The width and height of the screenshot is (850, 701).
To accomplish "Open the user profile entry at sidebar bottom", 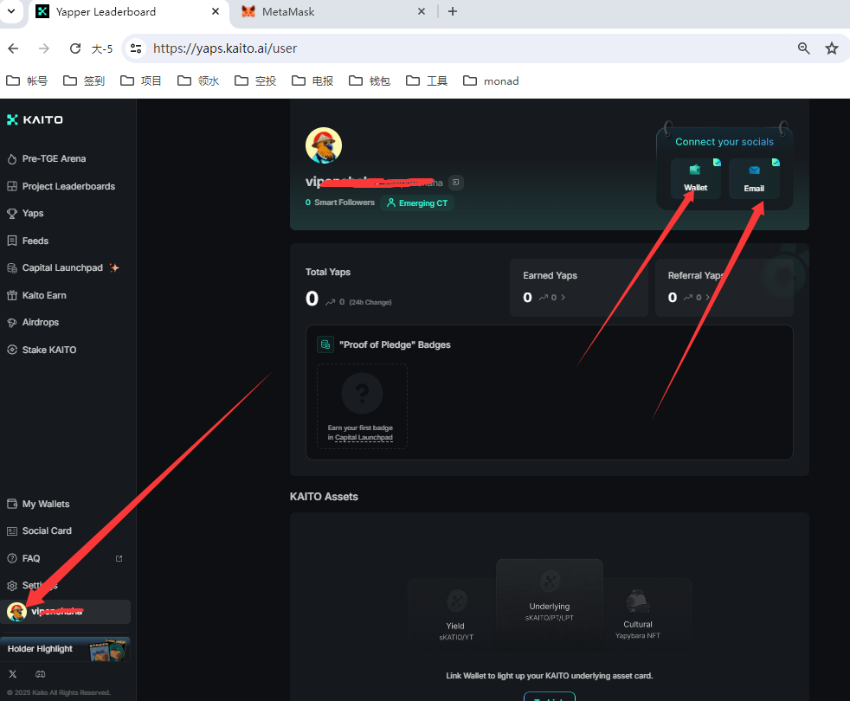I will click(66, 612).
